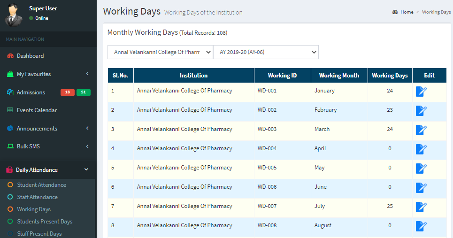453x238 pixels.
Task: Expand the Announcements submenu chevron
Action: coord(87,128)
